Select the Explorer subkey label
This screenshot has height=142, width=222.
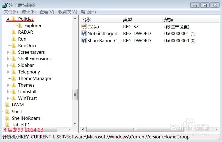click(x=33, y=25)
